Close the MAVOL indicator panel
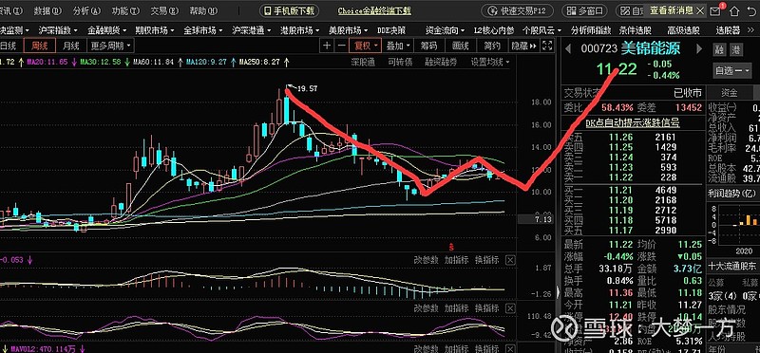This screenshot has height=353, width=760. coord(510,349)
